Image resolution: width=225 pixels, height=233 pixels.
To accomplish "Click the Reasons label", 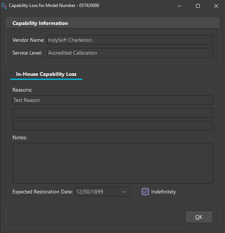I will [x=22, y=90].
